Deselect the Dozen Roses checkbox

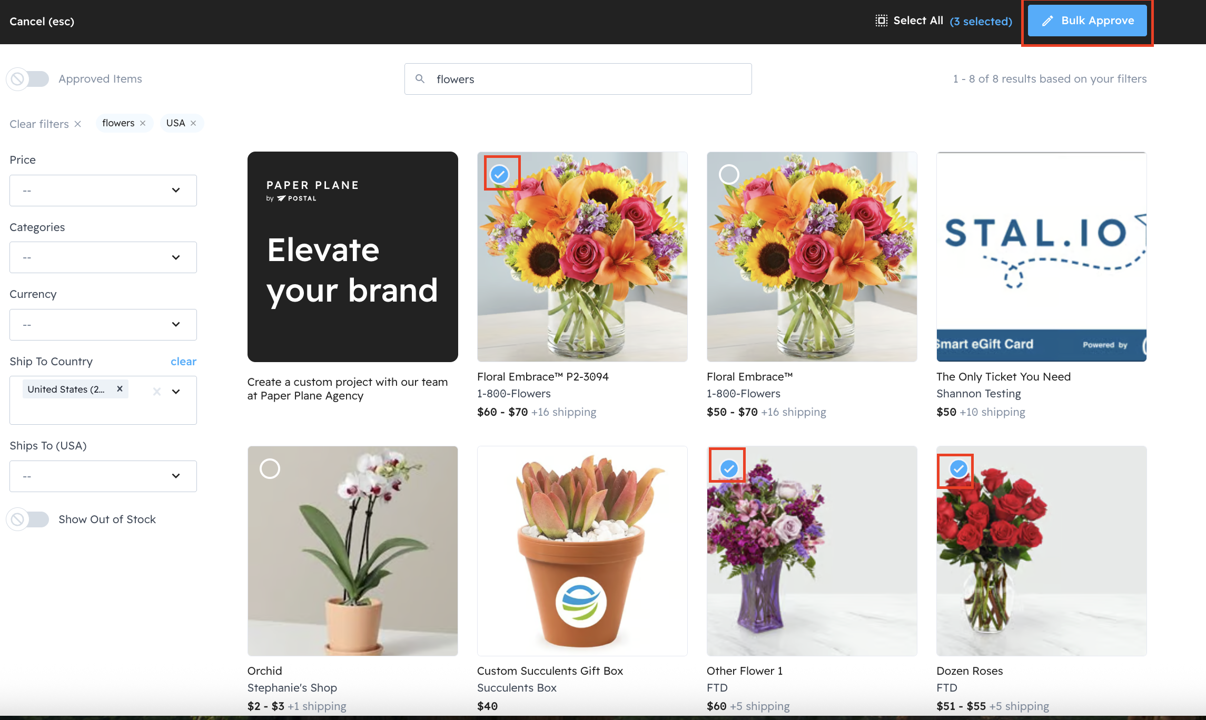click(958, 468)
